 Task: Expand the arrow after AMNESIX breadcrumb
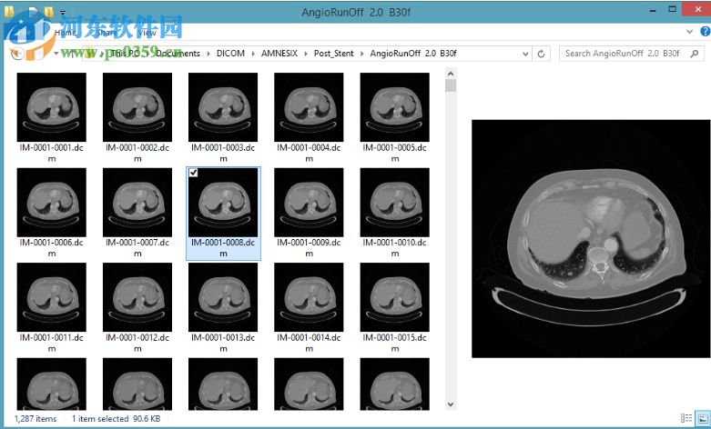pyautogui.click(x=306, y=54)
